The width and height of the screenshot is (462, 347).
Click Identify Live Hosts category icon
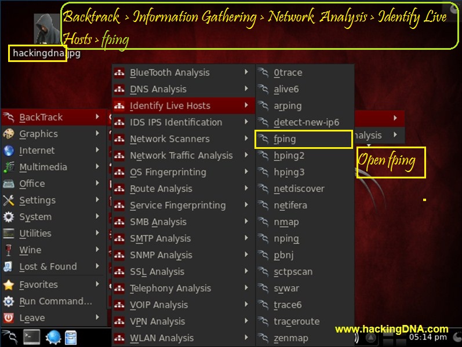coord(119,106)
